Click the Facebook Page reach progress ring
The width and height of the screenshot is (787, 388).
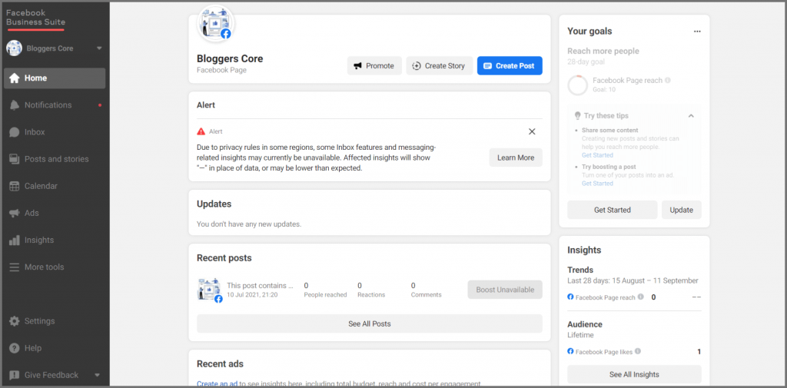tap(578, 85)
